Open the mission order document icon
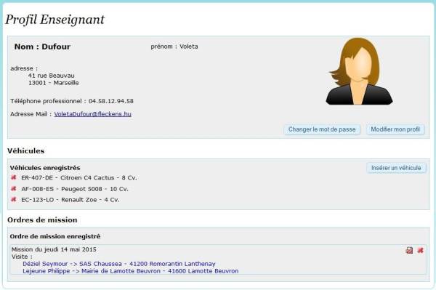436x290 pixels. [409, 250]
